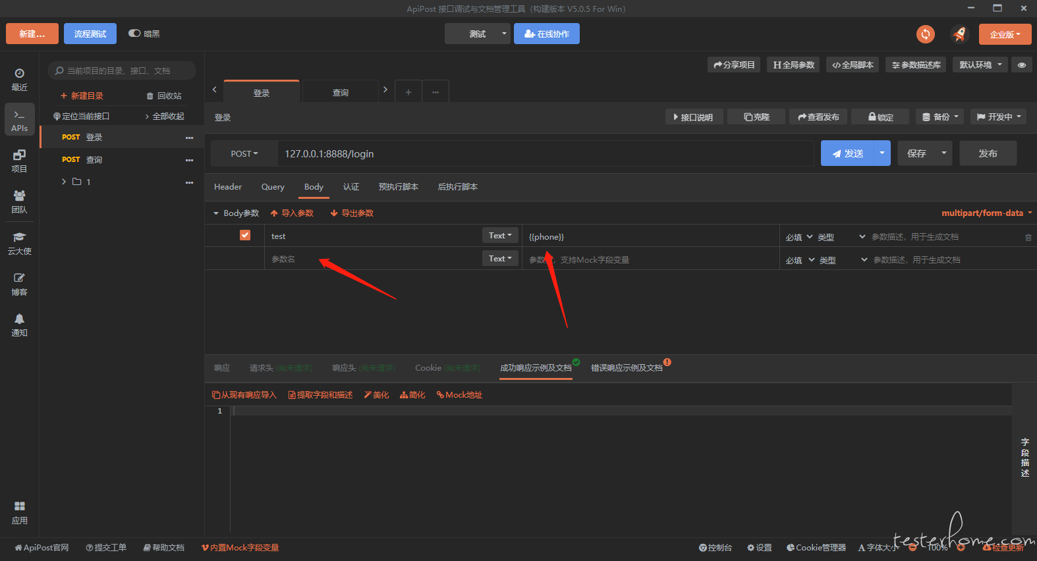Viewport: 1037px width, 561px height.
Task: Open the 博客 blog sidebar icon
Action: (x=19, y=284)
